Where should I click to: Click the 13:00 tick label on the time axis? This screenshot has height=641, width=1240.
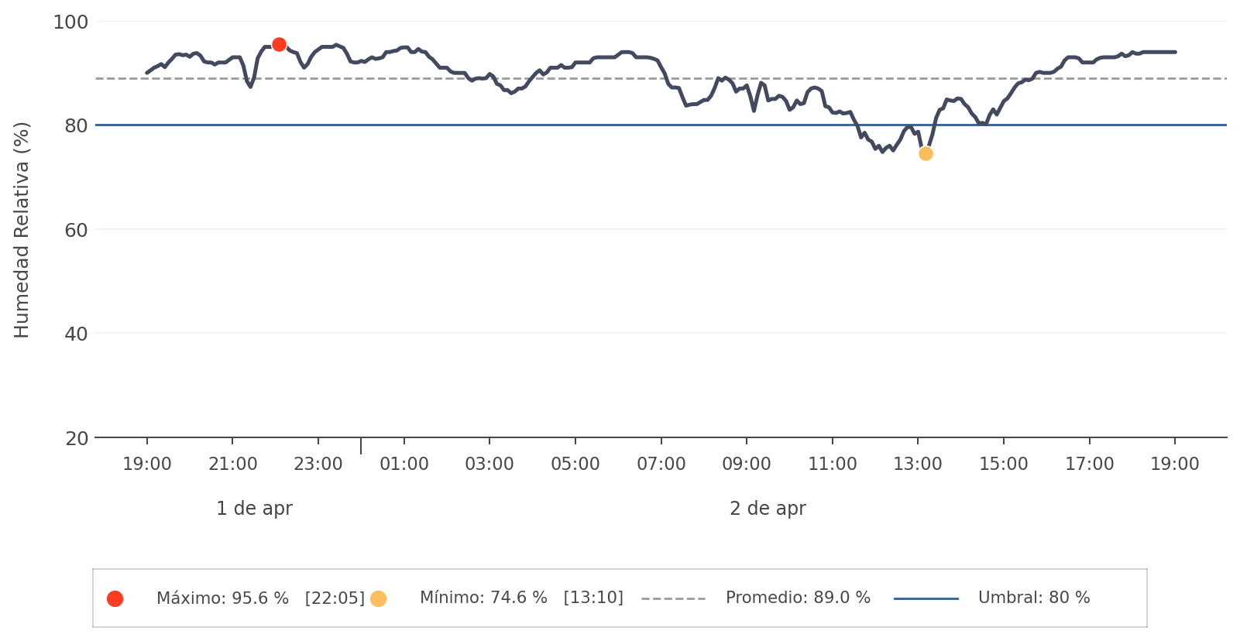[x=918, y=464]
